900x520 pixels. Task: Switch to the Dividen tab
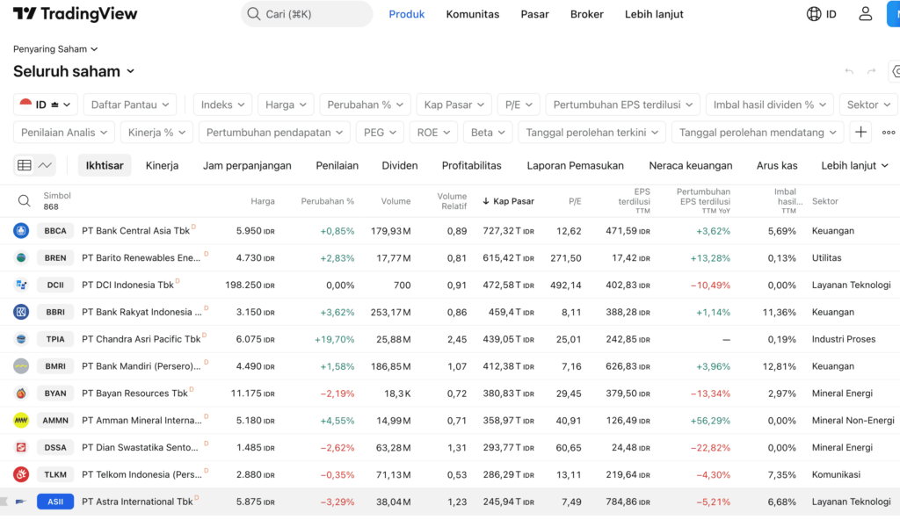point(400,165)
